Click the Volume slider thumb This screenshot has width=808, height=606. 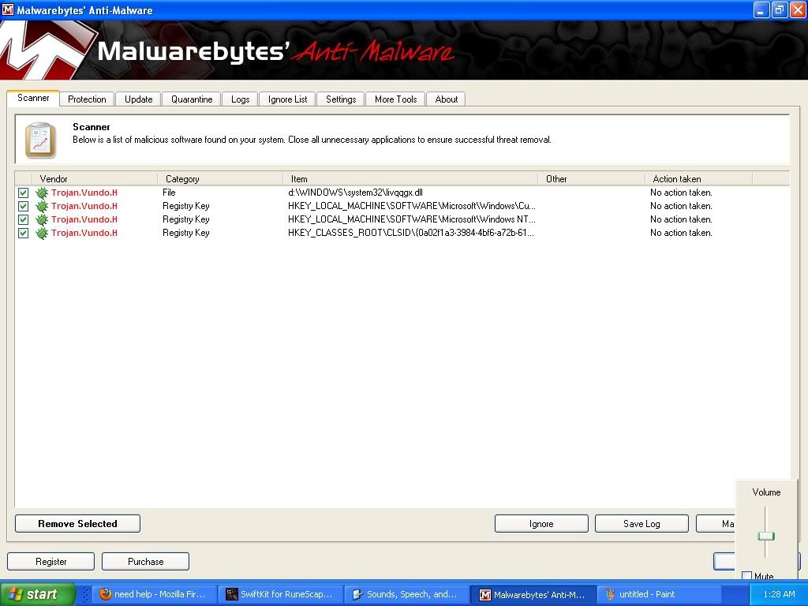766,536
